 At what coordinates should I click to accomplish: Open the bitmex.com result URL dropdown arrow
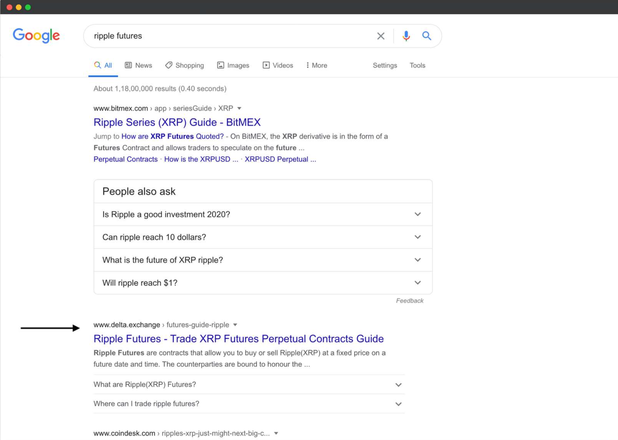click(x=239, y=108)
